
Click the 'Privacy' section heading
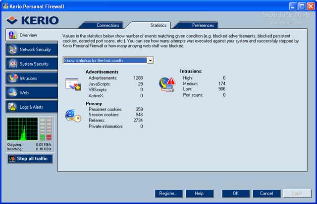[x=94, y=104]
